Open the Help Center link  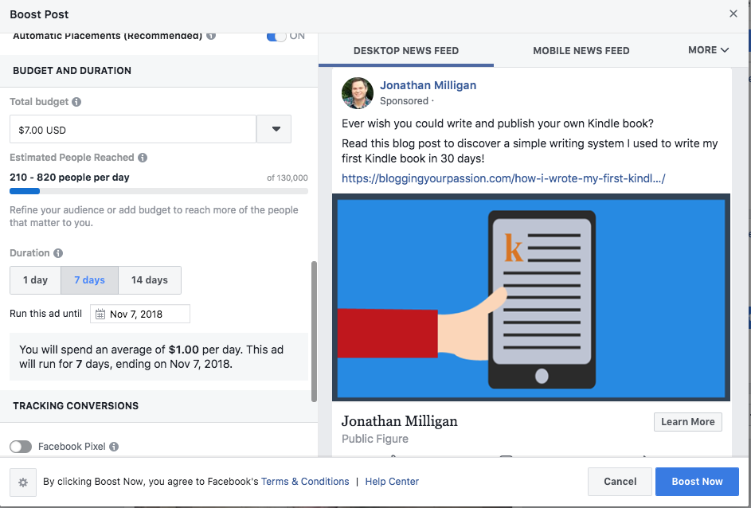tap(392, 482)
